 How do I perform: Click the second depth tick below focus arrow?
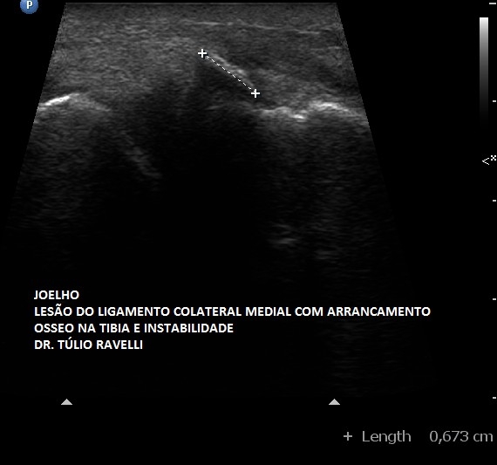(494, 298)
